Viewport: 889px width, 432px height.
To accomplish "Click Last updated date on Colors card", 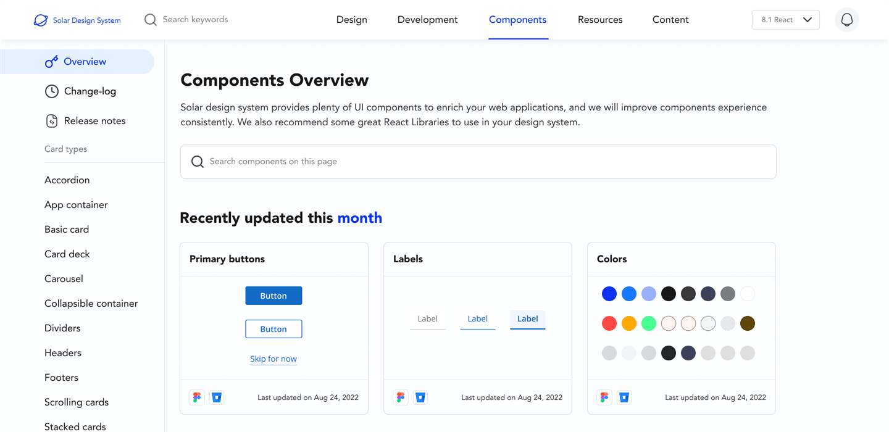I will point(716,397).
